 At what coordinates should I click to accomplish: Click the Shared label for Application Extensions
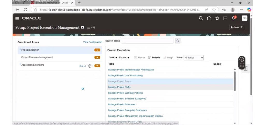click(x=83, y=66)
